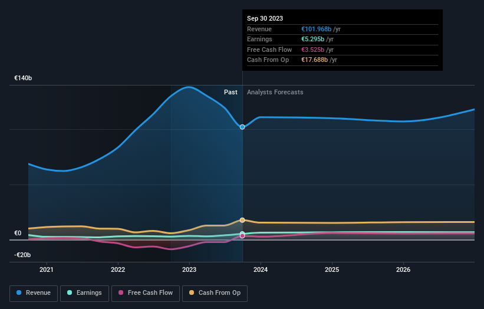Click the Revenue row label in tooltip

click(259, 29)
